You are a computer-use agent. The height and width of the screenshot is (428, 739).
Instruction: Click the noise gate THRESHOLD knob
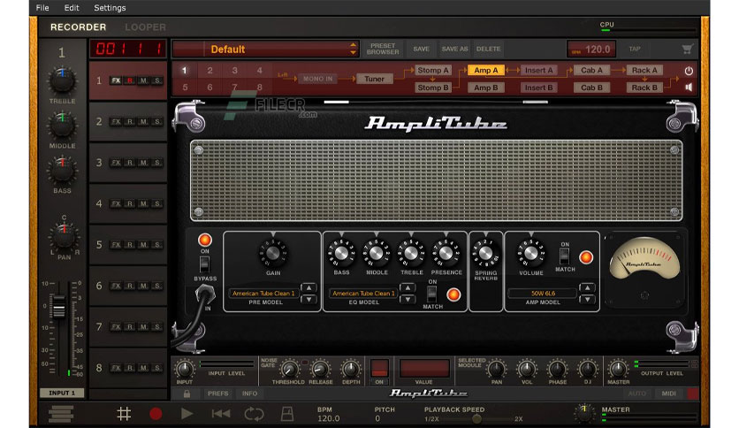289,369
